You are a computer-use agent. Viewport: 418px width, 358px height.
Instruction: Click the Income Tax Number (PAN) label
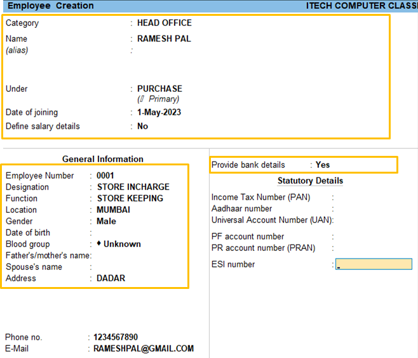(x=260, y=197)
